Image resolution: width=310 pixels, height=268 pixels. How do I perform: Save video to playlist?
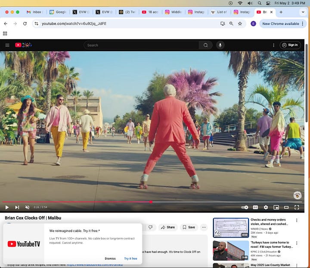coord(189,227)
